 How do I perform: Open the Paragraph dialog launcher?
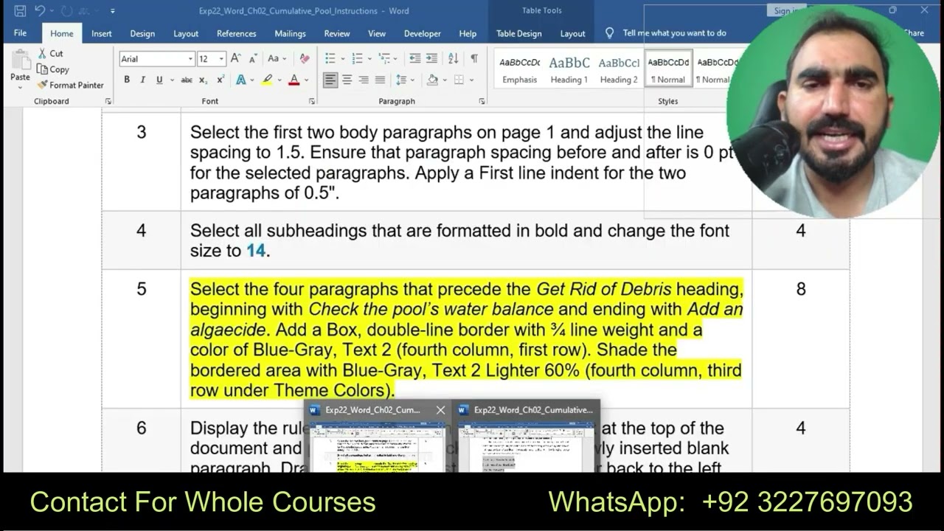pyautogui.click(x=482, y=101)
